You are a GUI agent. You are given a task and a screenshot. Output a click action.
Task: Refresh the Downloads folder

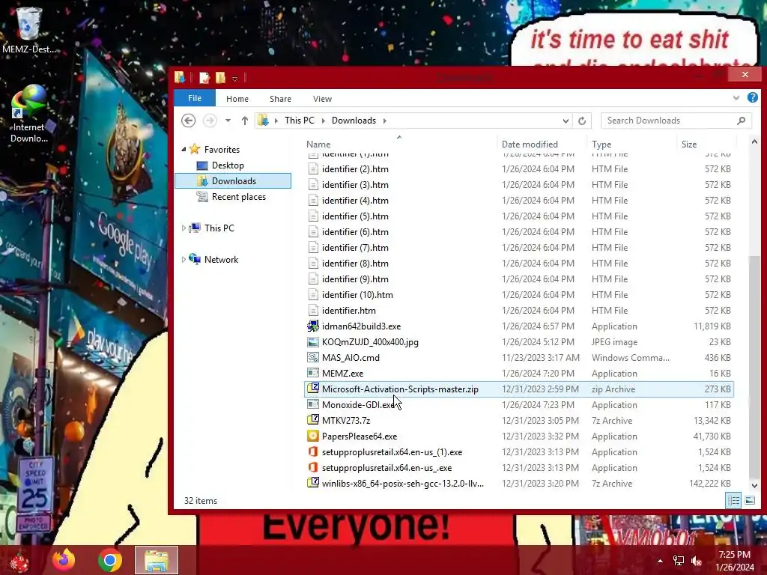click(581, 121)
